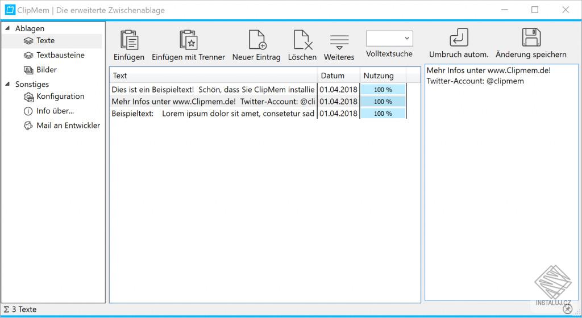Minimize the ClipMem window
The width and height of the screenshot is (582, 318).
[505, 10]
